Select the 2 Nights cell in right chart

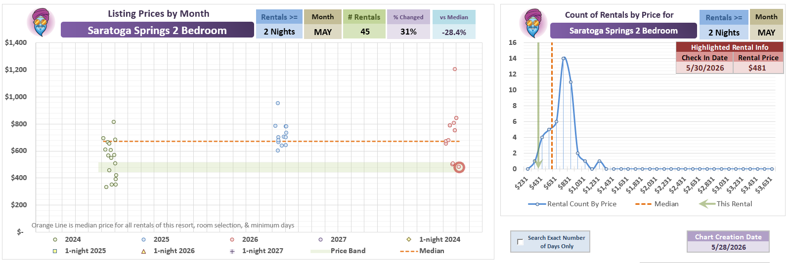pyautogui.click(x=724, y=33)
